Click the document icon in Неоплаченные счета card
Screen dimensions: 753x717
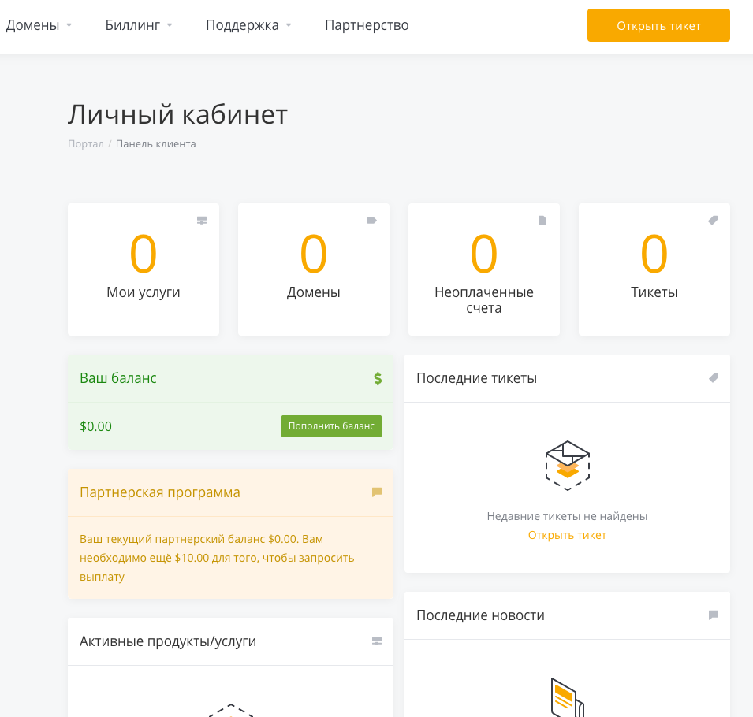(542, 221)
